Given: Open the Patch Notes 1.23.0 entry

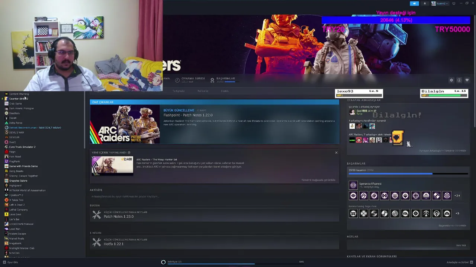Looking at the screenshot, I should 214,214.
